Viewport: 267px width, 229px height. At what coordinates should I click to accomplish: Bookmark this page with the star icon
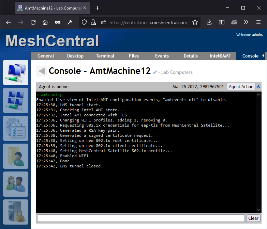click(x=195, y=22)
